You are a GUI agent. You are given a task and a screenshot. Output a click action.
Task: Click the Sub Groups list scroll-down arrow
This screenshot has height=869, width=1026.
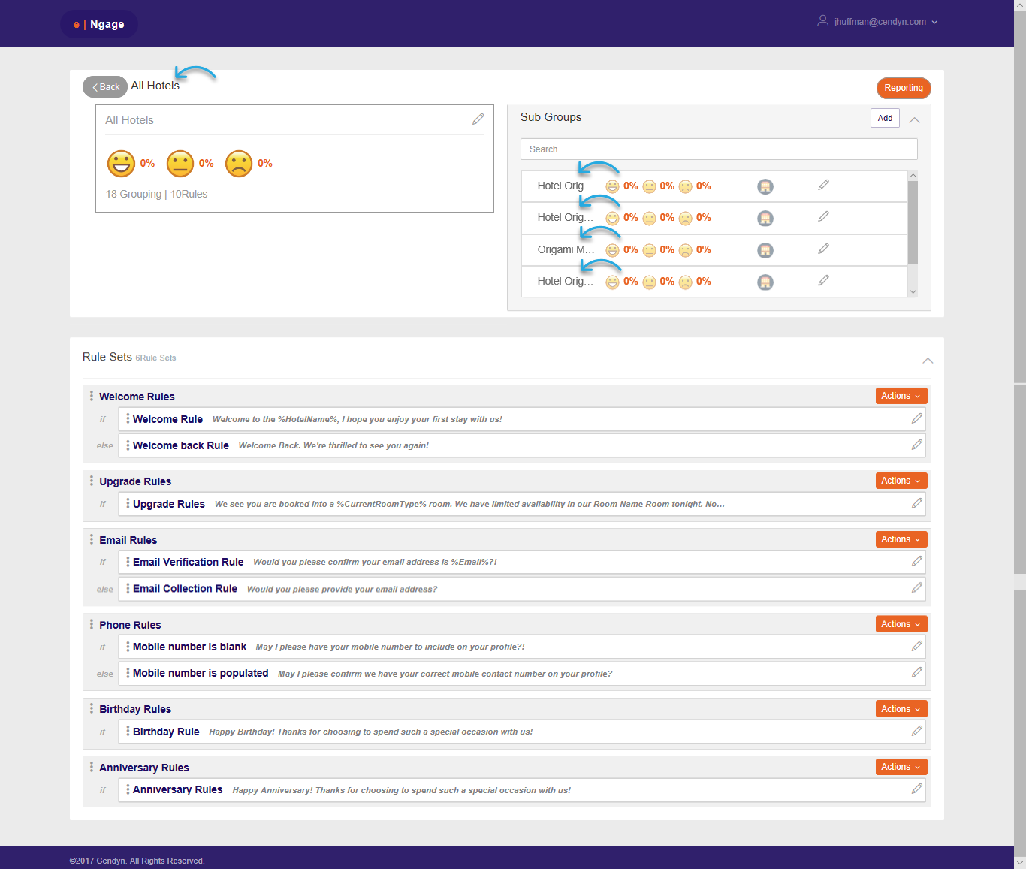pos(913,291)
